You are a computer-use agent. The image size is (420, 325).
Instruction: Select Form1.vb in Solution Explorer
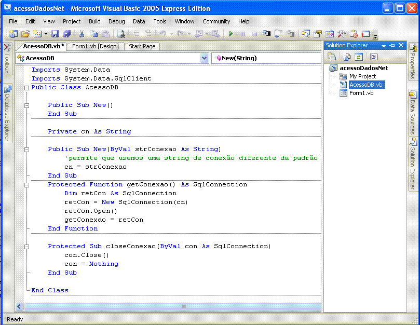361,93
